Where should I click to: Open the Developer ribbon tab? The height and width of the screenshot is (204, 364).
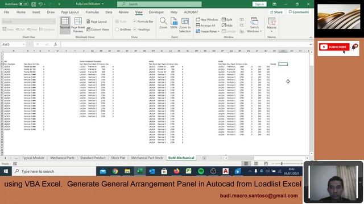156,12
